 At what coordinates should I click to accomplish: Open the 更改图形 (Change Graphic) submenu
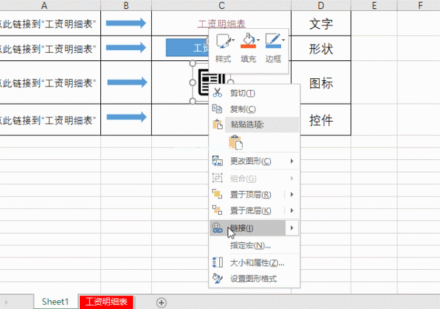[250, 161]
